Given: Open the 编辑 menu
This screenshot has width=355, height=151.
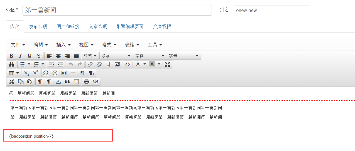Looking at the screenshot, I should click(x=41, y=45).
